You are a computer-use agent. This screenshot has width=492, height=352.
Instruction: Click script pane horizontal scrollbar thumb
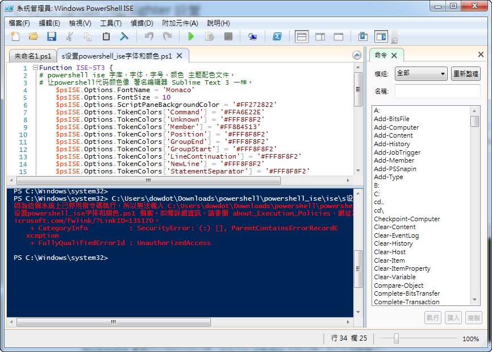coord(148,181)
